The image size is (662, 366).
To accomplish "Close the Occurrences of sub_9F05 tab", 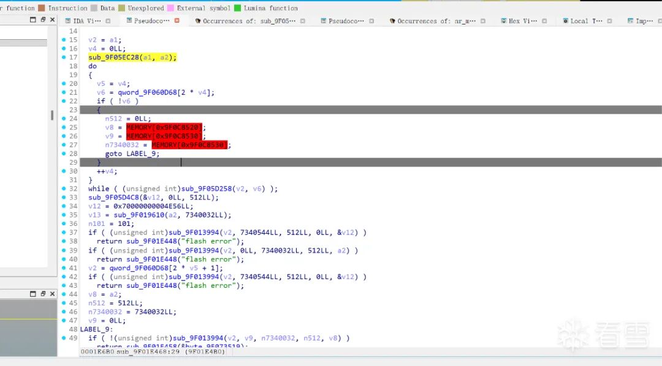I will (x=303, y=21).
